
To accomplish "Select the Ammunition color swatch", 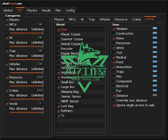I will [155, 67].
